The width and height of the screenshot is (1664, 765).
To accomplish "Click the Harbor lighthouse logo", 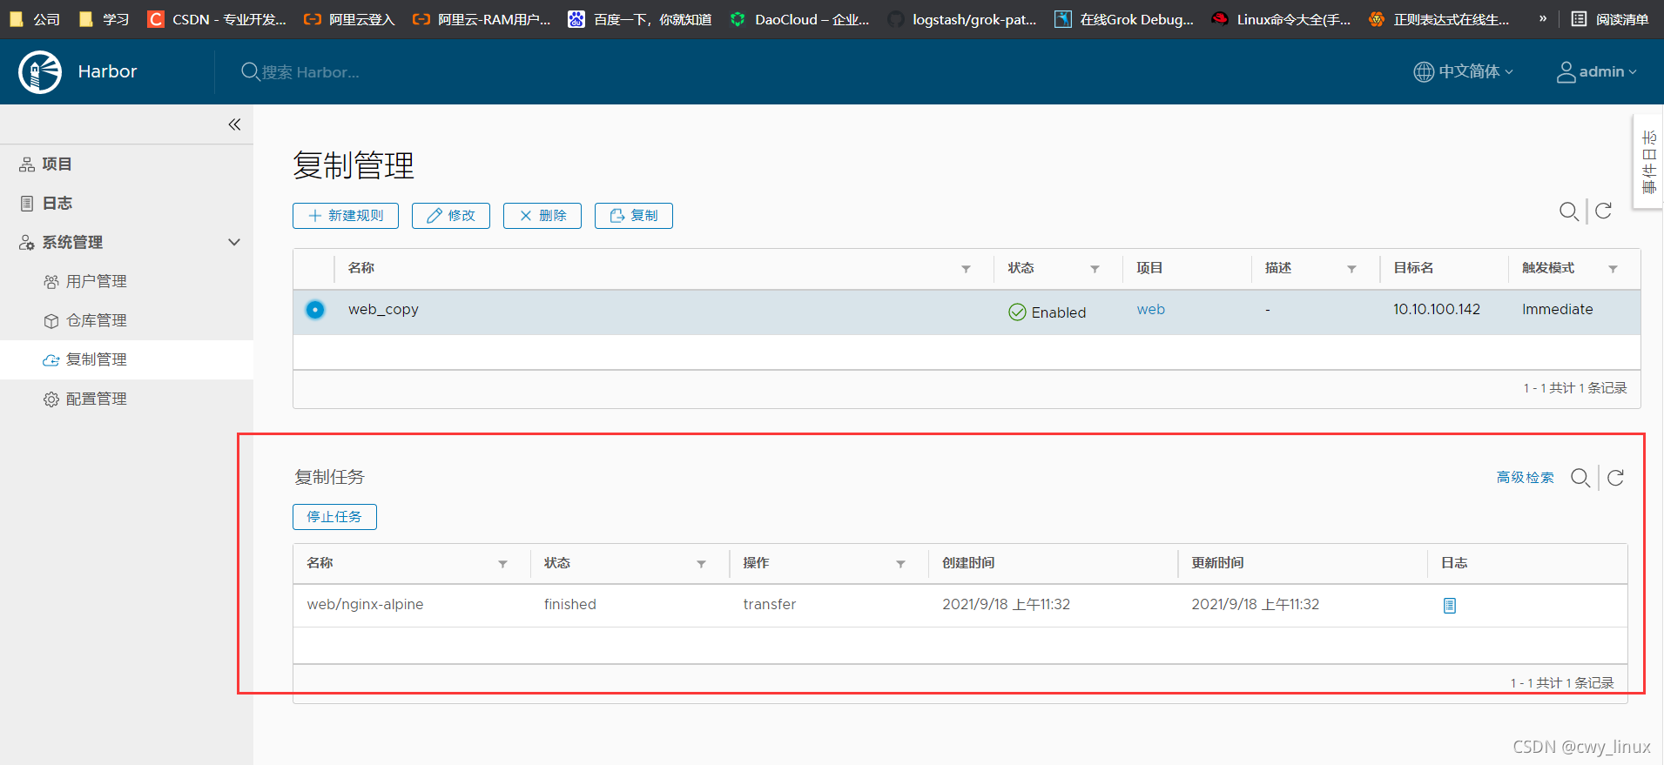I will 40,71.
